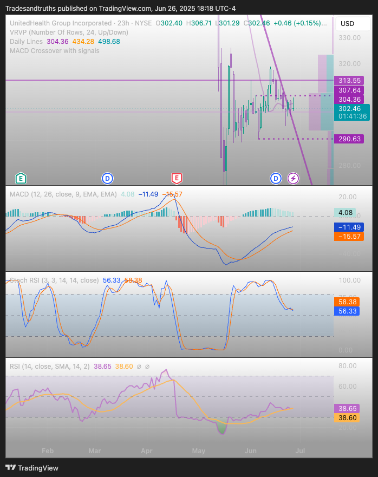Click the 320.00 price scale label

349,63
